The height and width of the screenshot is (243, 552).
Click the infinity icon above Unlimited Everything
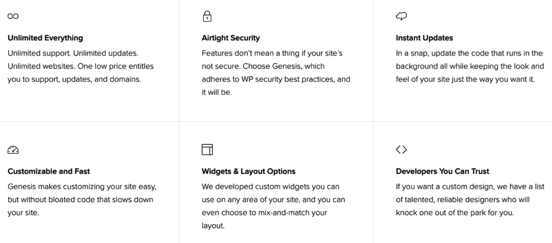13,16
